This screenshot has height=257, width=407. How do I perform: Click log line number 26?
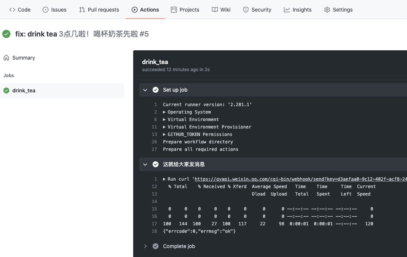pyautogui.click(x=154, y=142)
